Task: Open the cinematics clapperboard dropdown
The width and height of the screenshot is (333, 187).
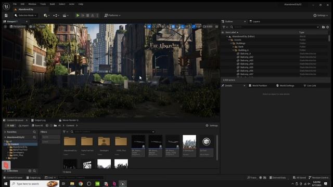Action: (x=66, y=16)
